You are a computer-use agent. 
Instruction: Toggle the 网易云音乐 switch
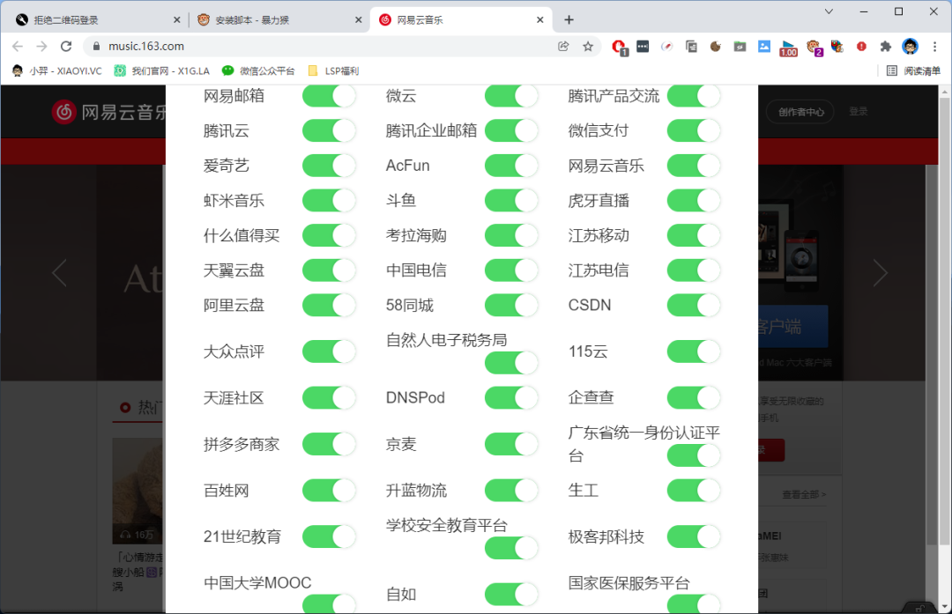pos(694,166)
